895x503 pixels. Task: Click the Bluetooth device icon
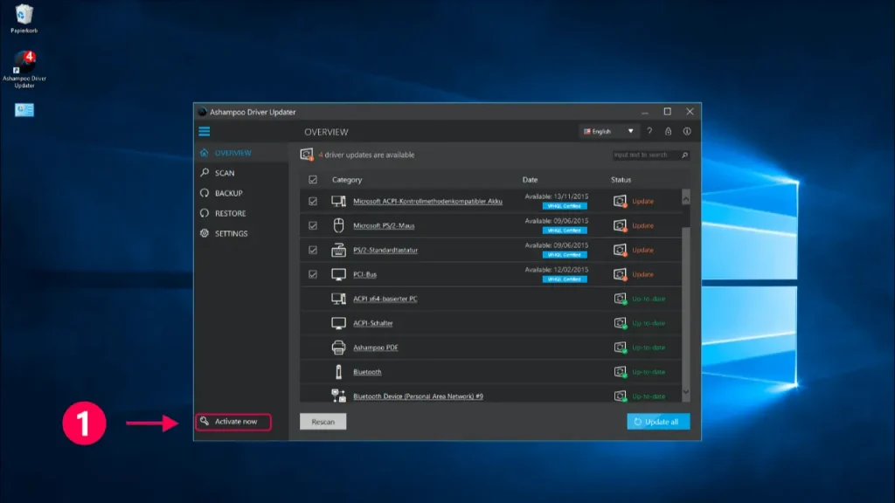[x=338, y=372]
